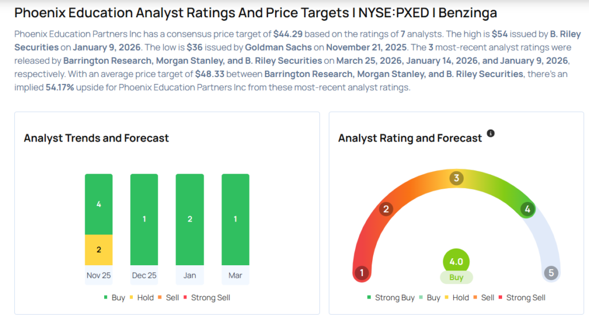
Task: Click the Buy badge under 4.0
Action: click(x=456, y=277)
